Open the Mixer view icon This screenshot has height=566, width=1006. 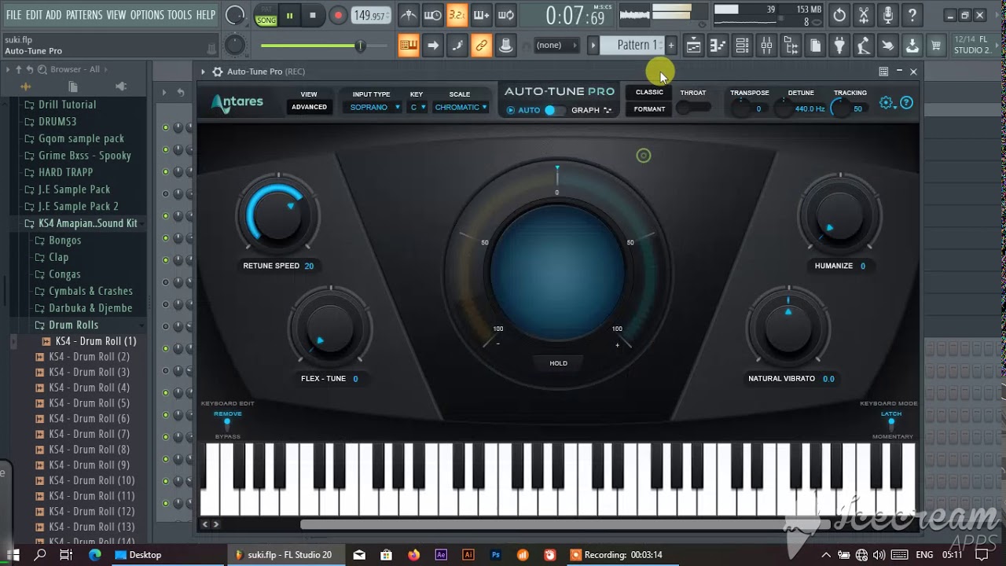(x=766, y=46)
